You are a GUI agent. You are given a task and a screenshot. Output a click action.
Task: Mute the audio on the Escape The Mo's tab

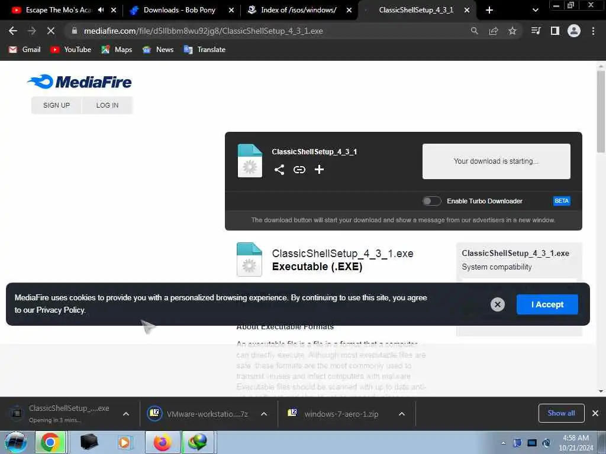[101, 10]
